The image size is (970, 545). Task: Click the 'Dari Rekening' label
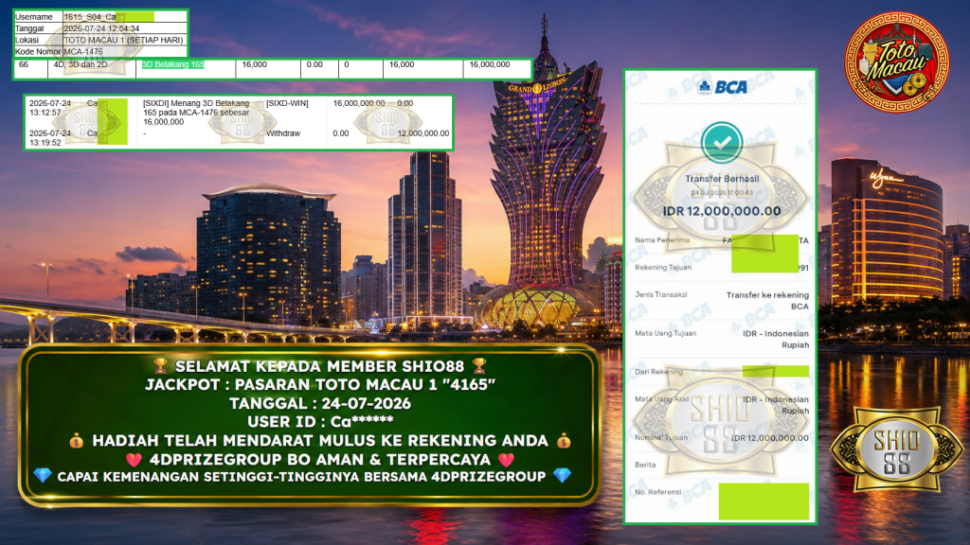tap(659, 372)
